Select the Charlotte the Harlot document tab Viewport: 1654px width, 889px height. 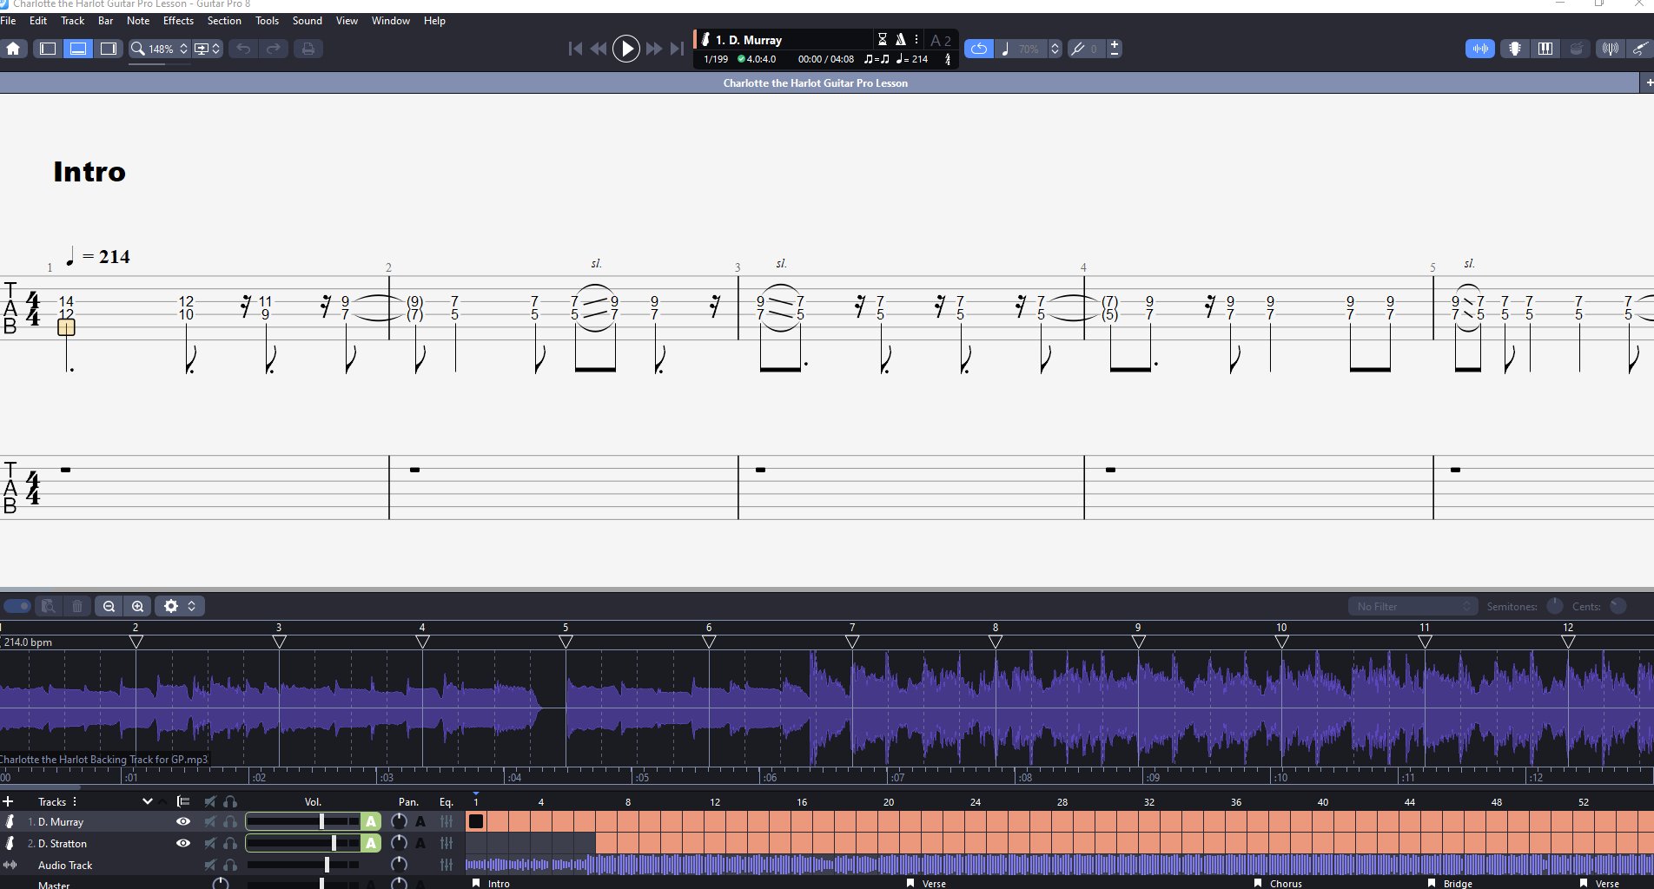click(816, 83)
